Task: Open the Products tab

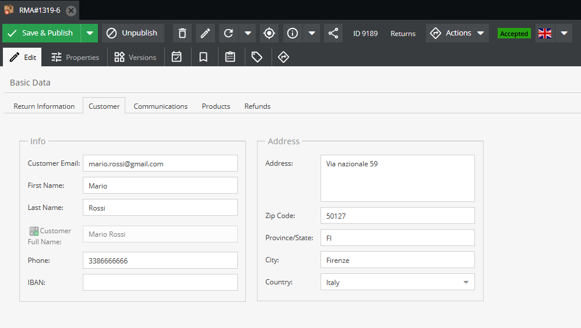Action: coord(216,106)
